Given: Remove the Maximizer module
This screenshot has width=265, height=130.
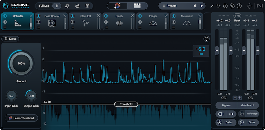Looking at the screenshot, I should tap(200, 16).
